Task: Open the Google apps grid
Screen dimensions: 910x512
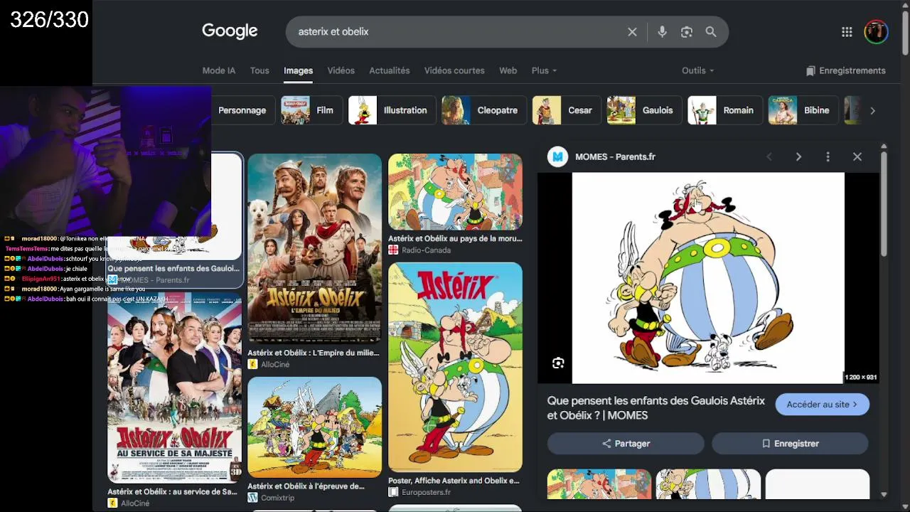Action: (x=847, y=32)
